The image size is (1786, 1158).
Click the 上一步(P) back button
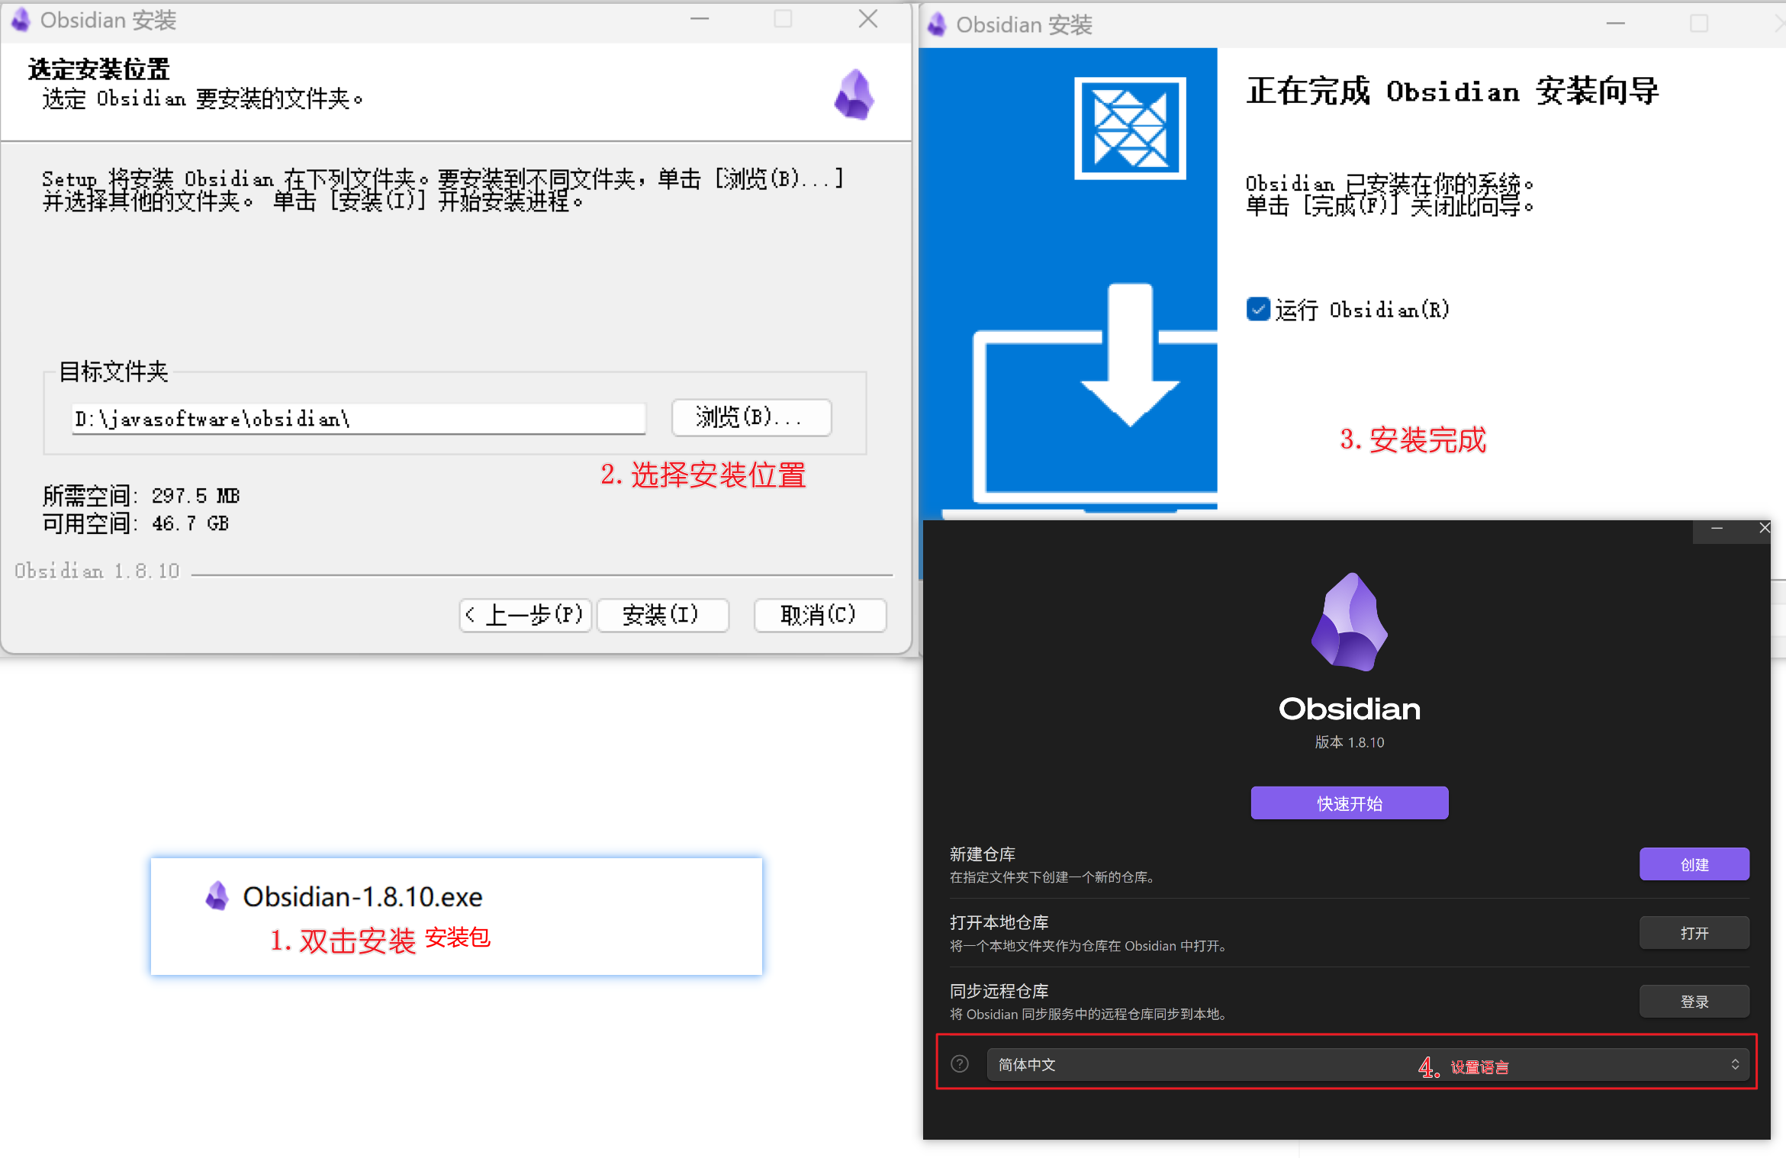click(x=525, y=615)
